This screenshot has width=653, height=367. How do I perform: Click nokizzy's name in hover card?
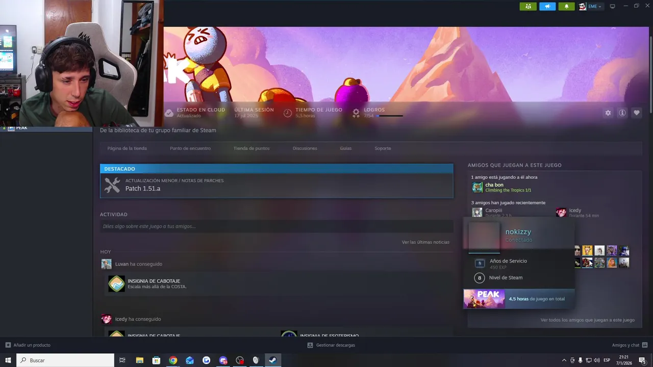(x=518, y=232)
